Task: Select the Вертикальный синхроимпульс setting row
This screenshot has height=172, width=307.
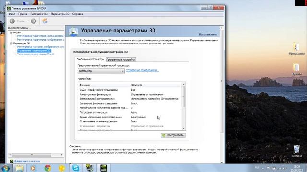Action: click(130, 99)
